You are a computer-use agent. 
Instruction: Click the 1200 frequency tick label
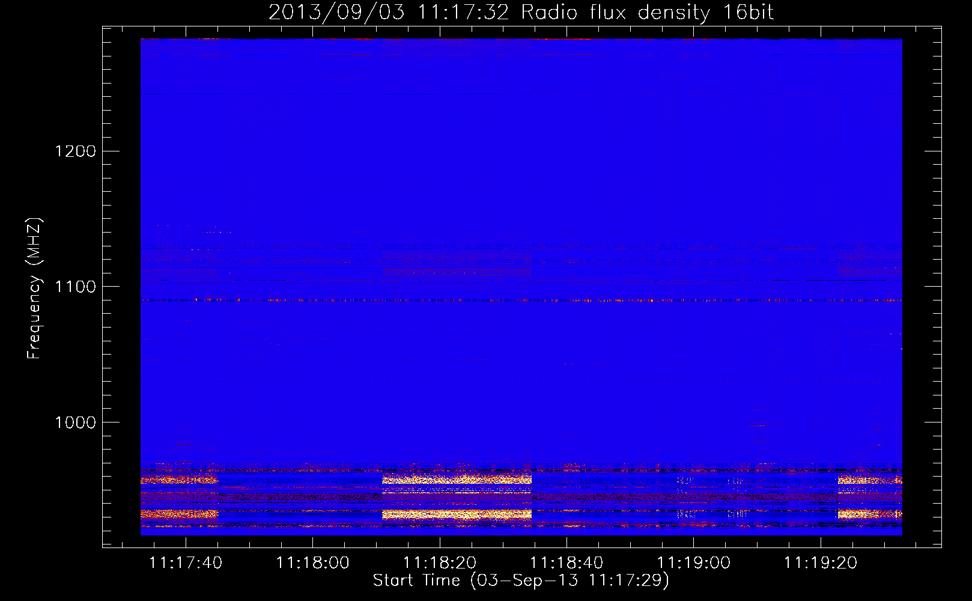pyautogui.click(x=76, y=151)
